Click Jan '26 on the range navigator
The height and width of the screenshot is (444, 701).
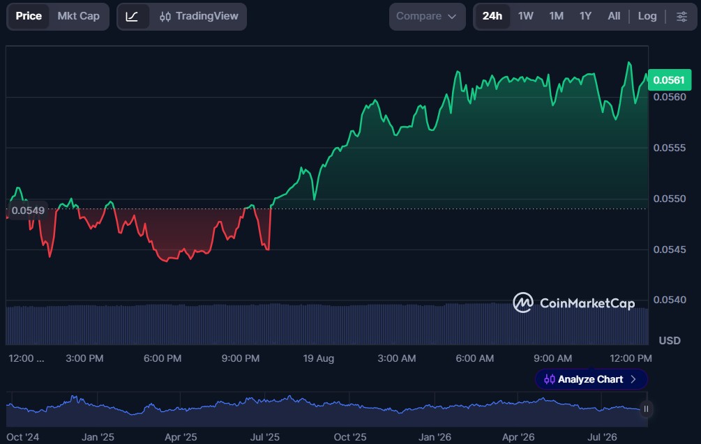[x=435, y=437]
